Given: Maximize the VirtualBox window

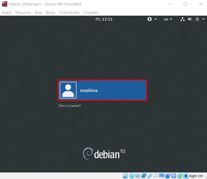Looking at the screenshot, I should pyautogui.click(x=185, y=4).
